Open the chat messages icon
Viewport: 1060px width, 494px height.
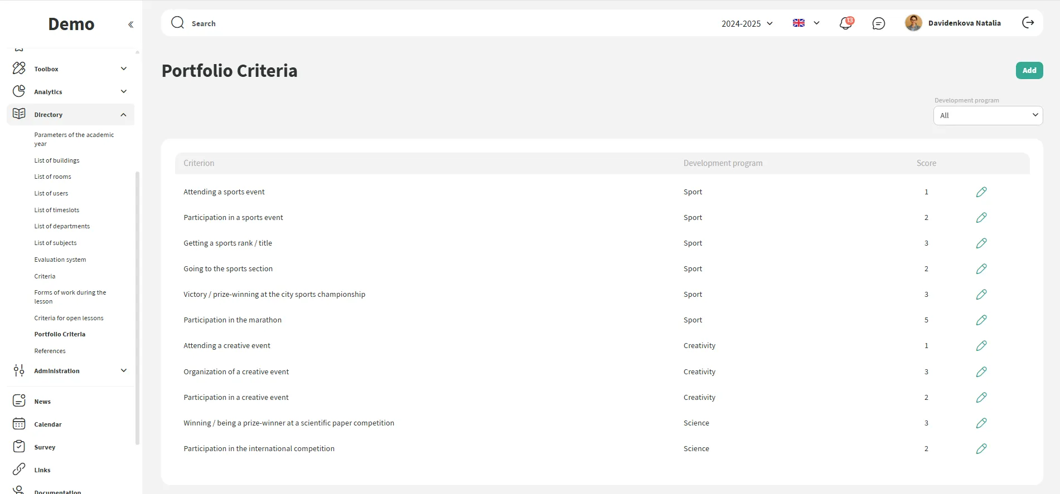[878, 23]
